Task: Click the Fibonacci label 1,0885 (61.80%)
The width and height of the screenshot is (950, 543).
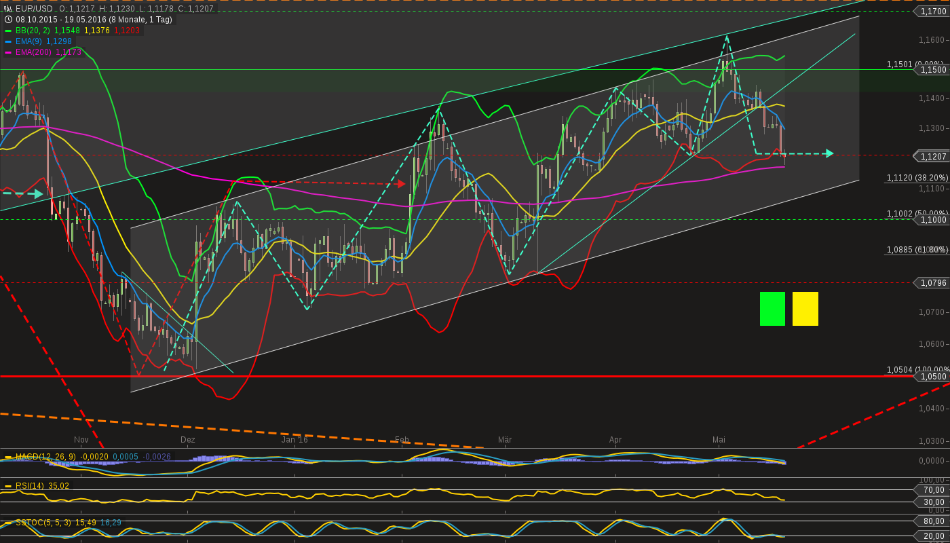Action: point(917,250)
